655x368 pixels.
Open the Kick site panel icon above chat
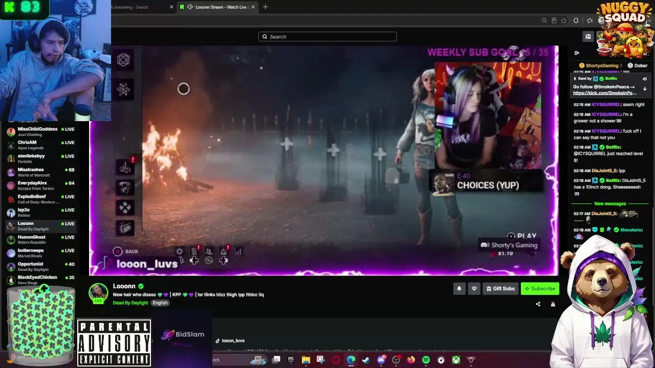(588, 36)
